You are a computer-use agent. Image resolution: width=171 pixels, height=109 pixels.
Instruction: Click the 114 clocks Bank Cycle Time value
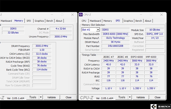coord(42,70)
